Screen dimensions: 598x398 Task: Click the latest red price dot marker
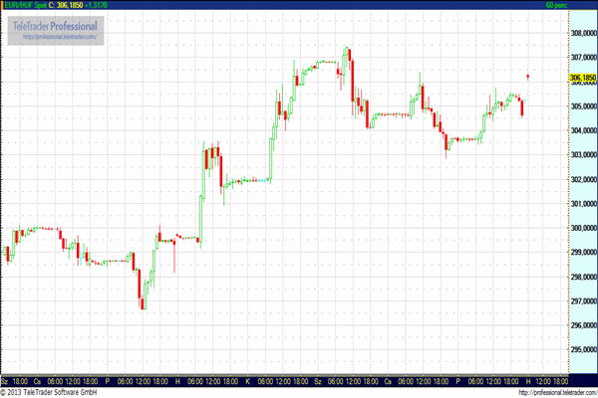pyautogui.click(x=528, y=76)
